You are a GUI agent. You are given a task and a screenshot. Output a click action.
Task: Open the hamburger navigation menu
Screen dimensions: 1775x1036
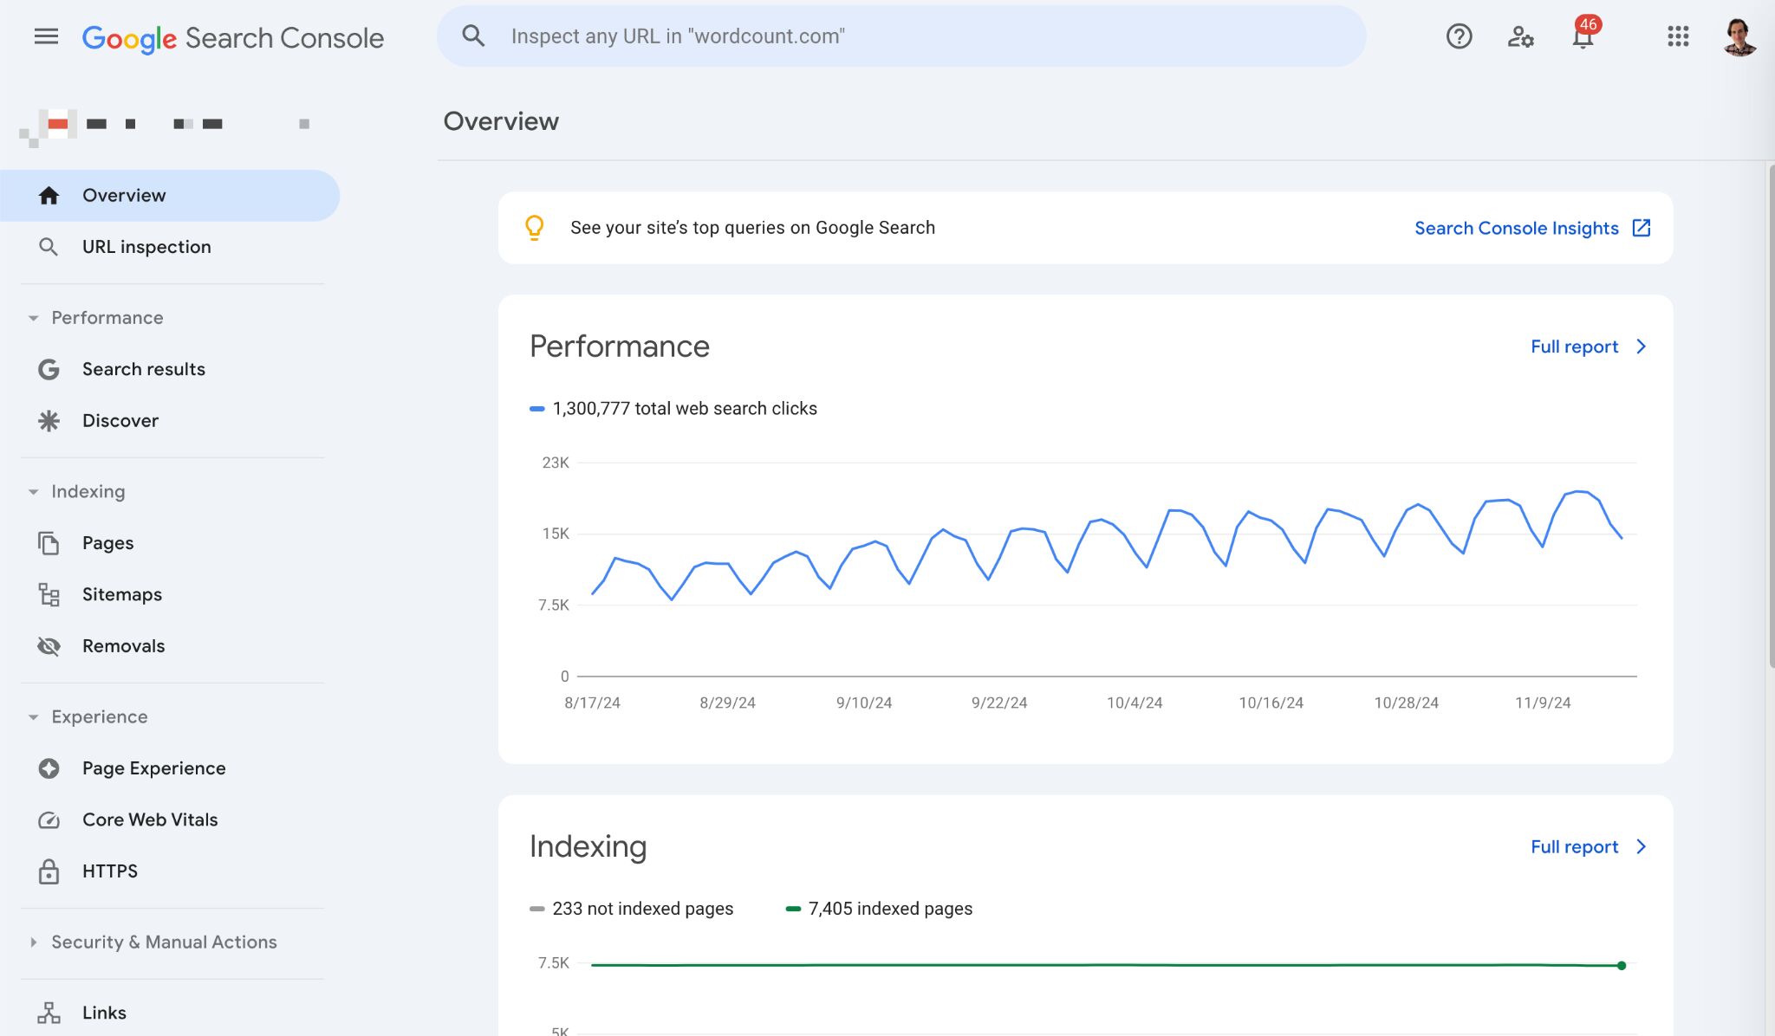point(46,36)
